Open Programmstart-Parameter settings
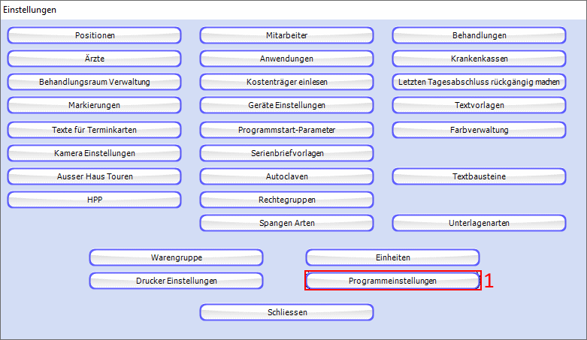The height and width of the screenshot is (340, 587). pyautogui.click(x=286, y=130)
